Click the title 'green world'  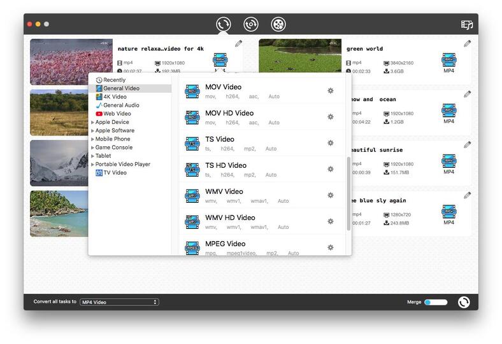coord(364,49)
